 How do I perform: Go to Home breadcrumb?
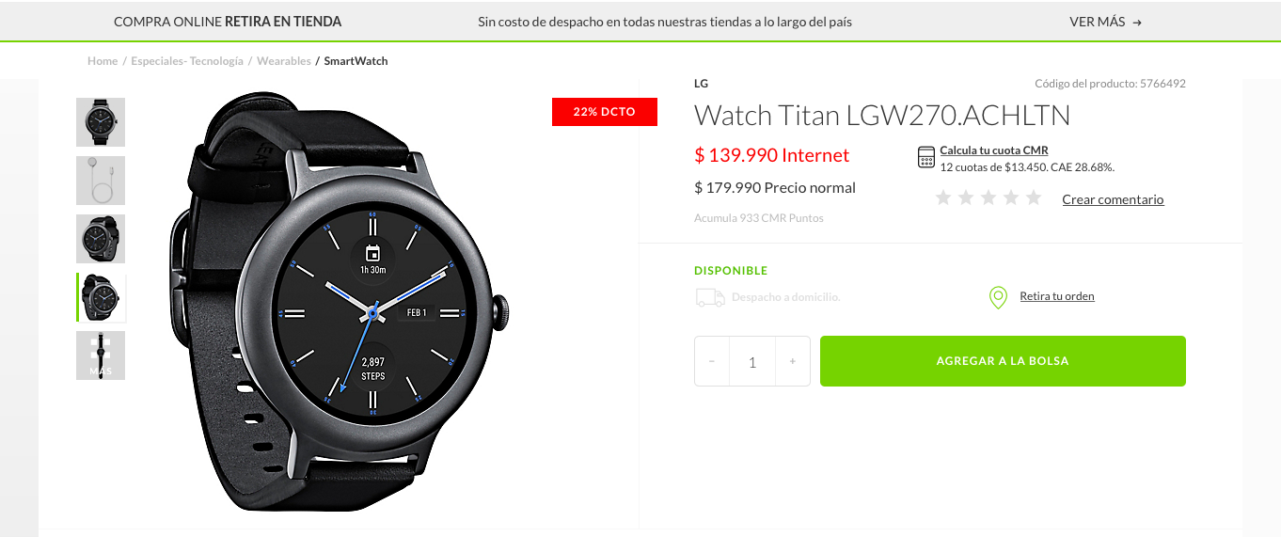coord(103,61)
